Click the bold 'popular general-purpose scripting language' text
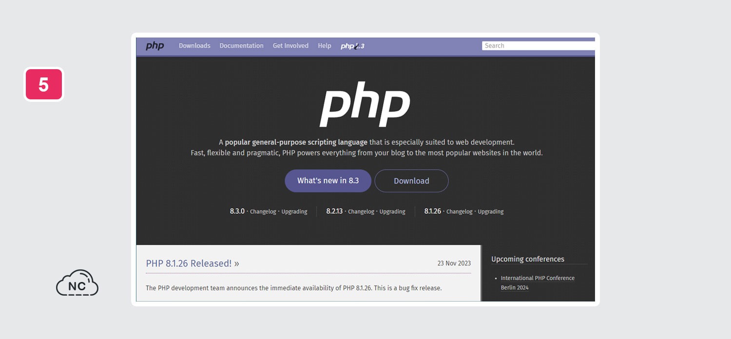The width and height of the screenshot is (731, 339). tap(296, 142)
